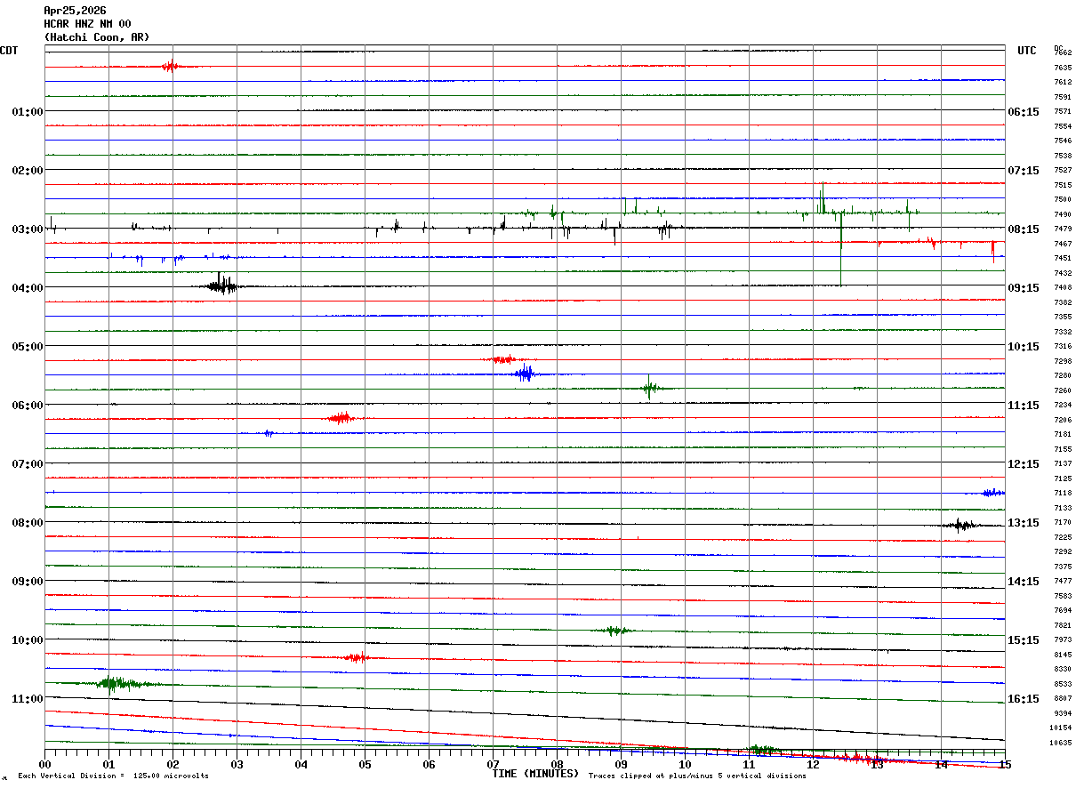Click the vertical division microvolts note

[x=113, y=776]
